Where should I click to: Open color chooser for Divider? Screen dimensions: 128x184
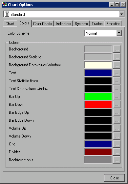117,152
